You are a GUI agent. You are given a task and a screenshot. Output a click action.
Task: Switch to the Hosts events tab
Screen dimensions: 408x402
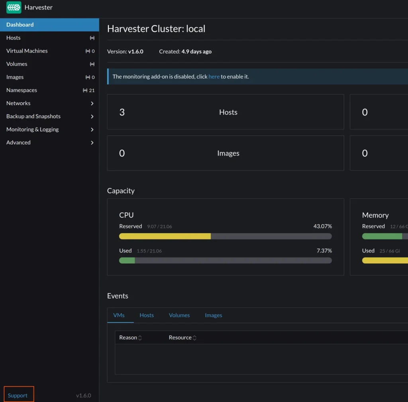tap(146, 315)
